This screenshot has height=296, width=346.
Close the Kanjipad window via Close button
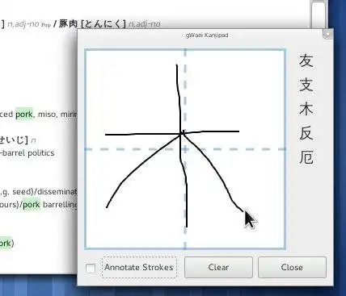[x=292, y=267]
